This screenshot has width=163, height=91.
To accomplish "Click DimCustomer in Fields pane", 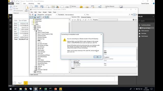I will [x=145, y=31].
